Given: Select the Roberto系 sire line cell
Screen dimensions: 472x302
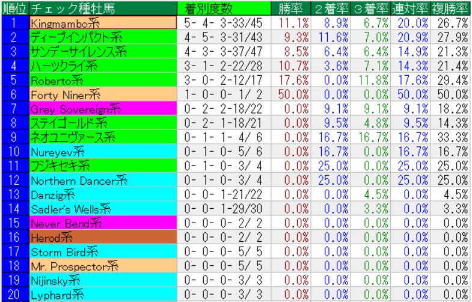Looking at the screenshot, I should (x=103, y=79).
